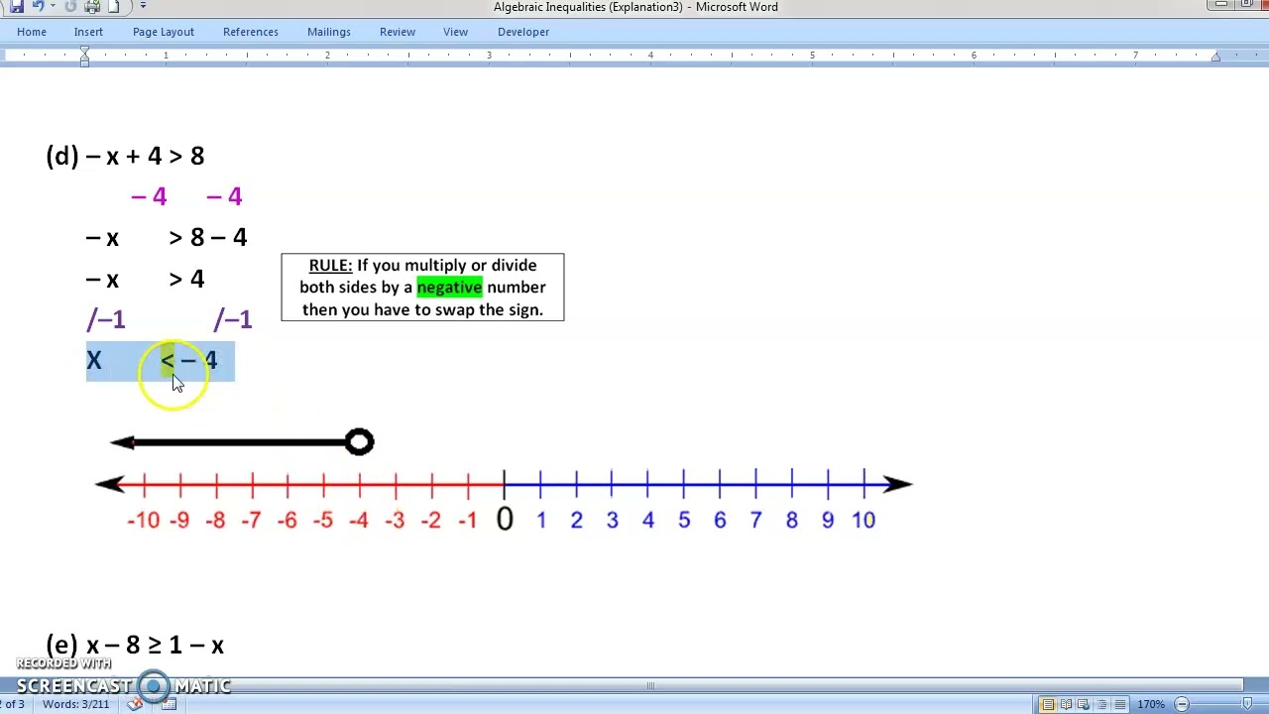This screenshot has height=714, width=1269.
Task: Click the Undo arrow icon
Action: [x=37, y=6]
